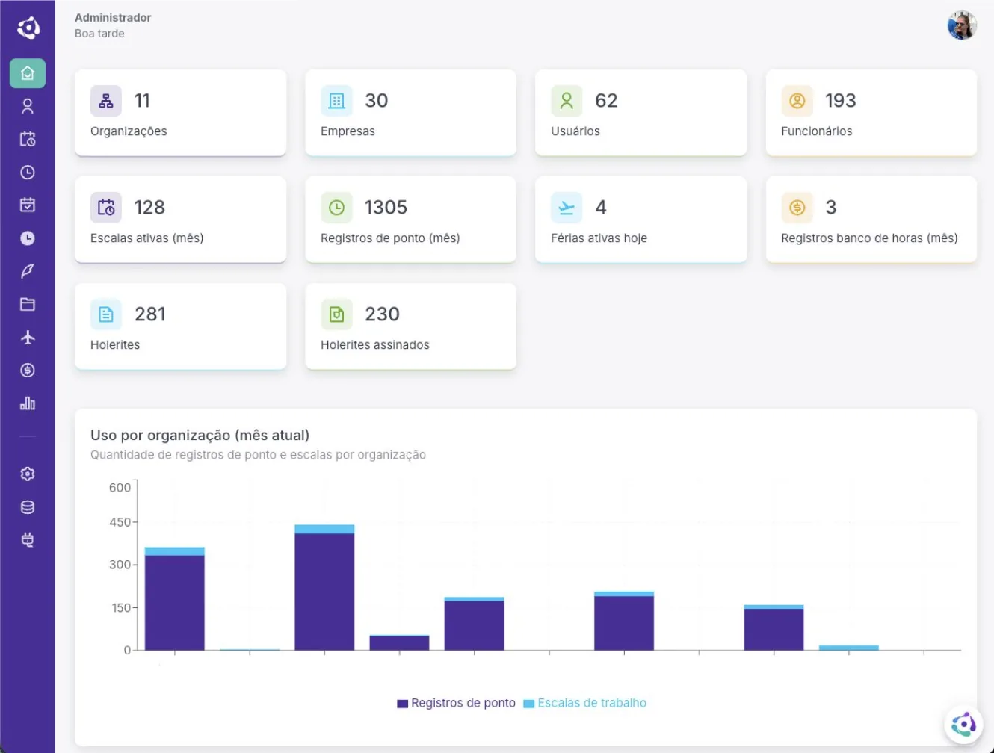Click the Escalas ativas calendar icon

coord(106,208)
